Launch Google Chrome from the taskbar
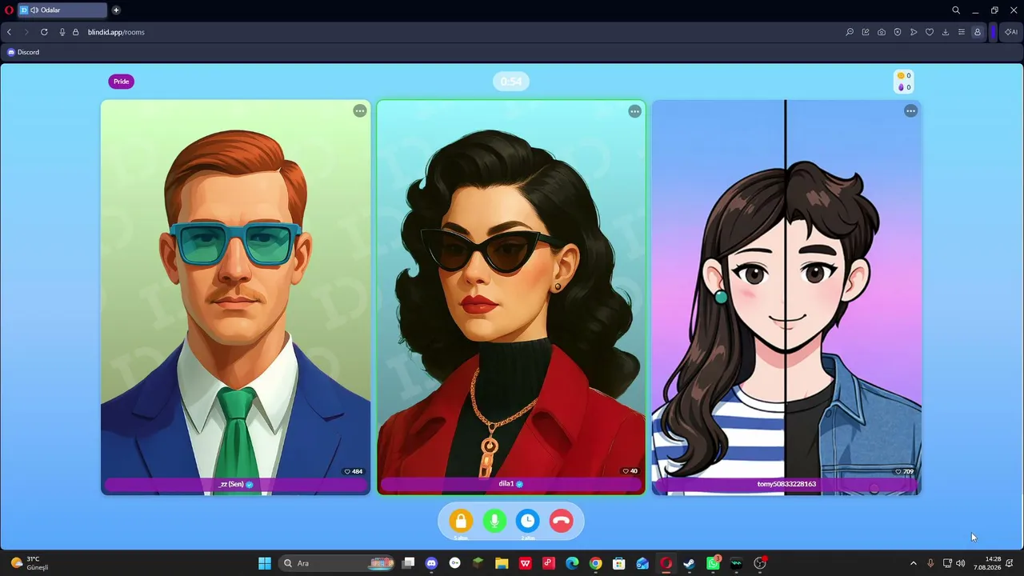 click(x=595, y=563)
